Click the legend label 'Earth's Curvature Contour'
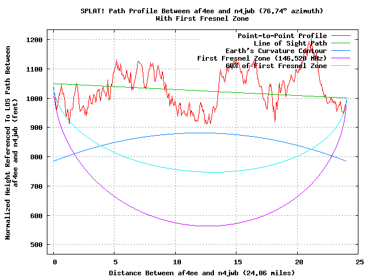This screenshot has width=370, height=277. [276, 51]
